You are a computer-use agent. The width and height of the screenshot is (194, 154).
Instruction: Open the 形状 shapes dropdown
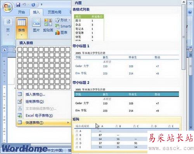pyautogui.click(x=62, y=20)
